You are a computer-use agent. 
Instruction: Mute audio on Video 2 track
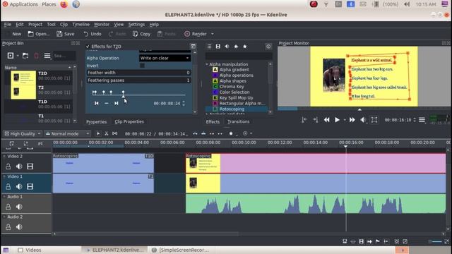click(x=19, y=167)
